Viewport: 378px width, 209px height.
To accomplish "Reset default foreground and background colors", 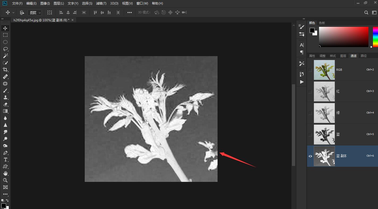I will [3, 200].
